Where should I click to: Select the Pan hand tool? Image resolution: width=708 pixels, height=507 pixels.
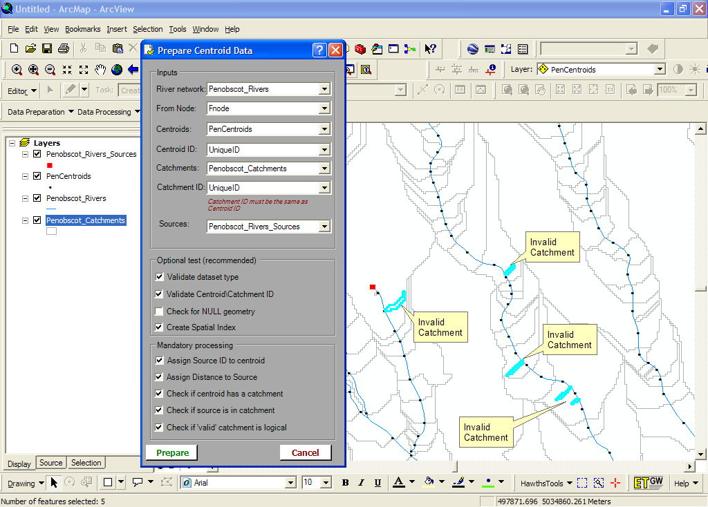point(100,70)
